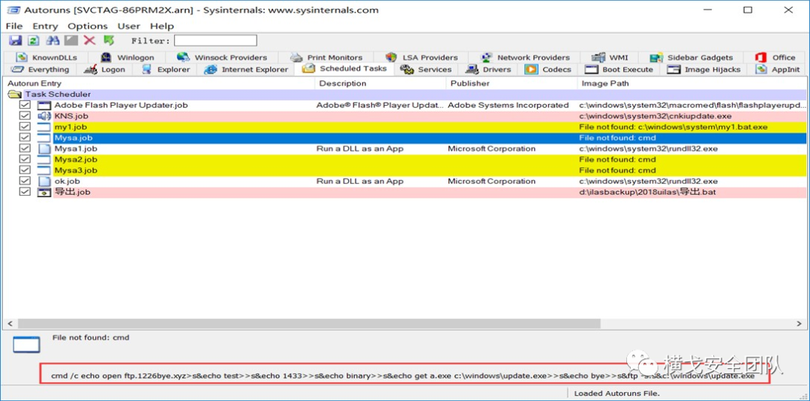This screenshot has width=810, height=401.
Task: Click the Refresh toolbar icon
Action: coord(34,40)
